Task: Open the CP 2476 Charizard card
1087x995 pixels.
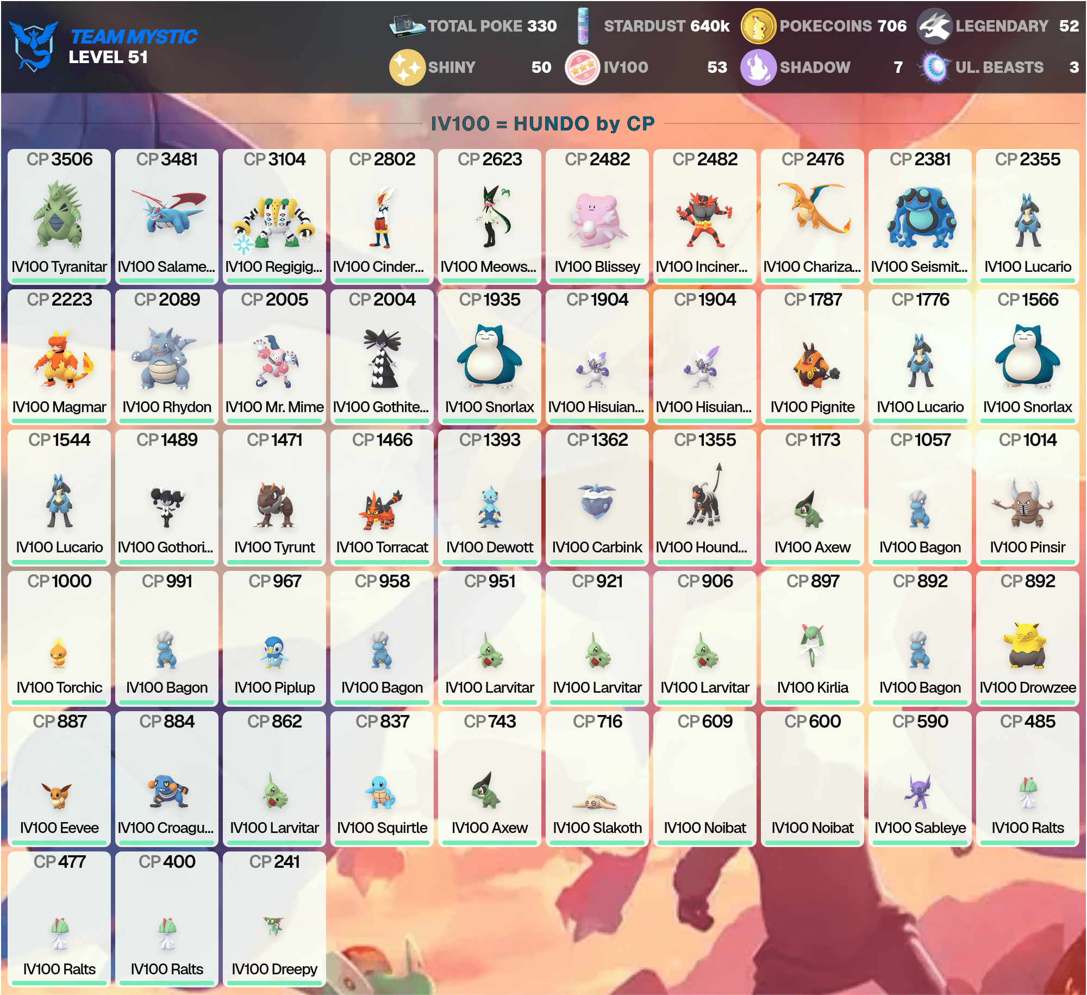Action: 813,216
